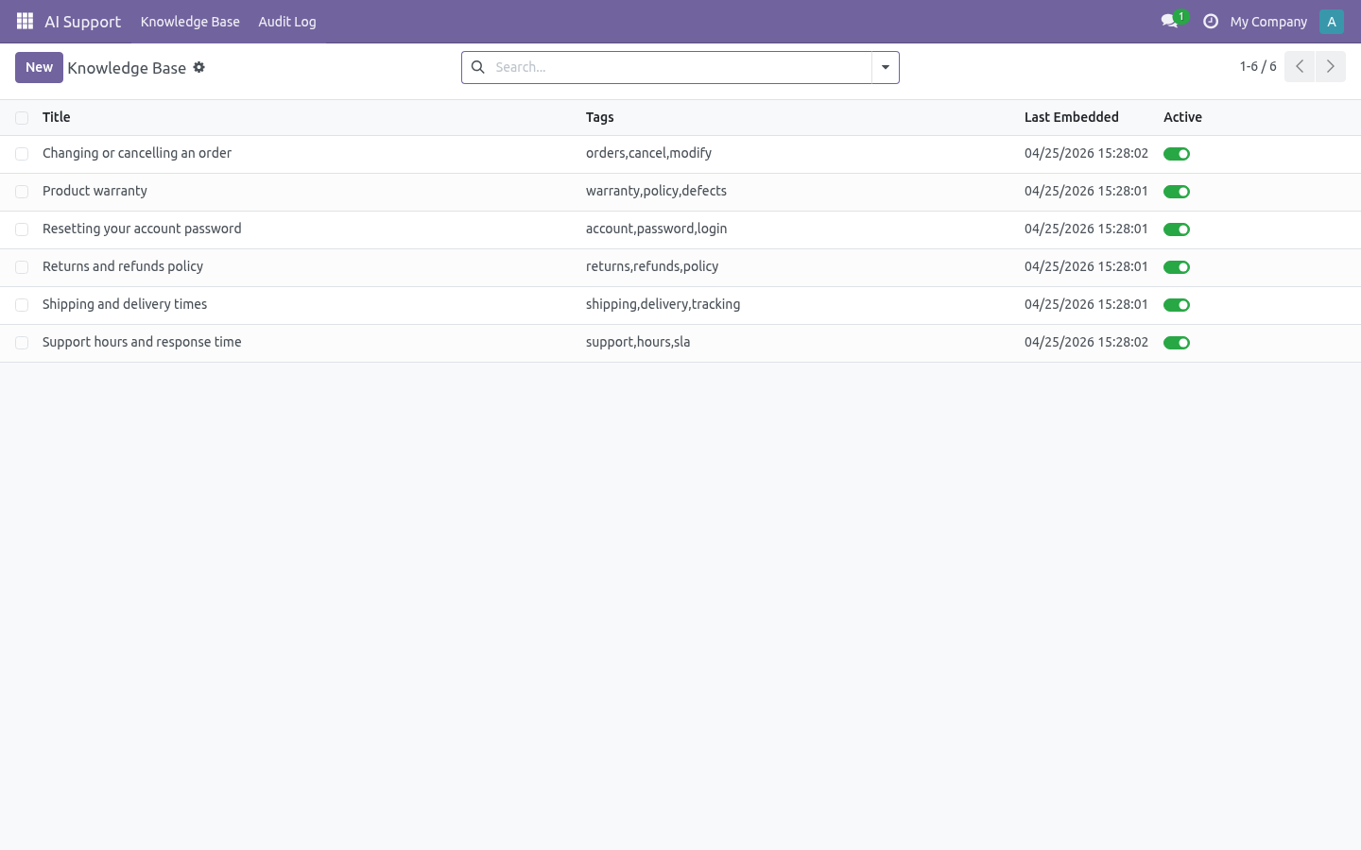The height and width of the screenshot is (850, 1361).
Task: Open Resetting your account password article
Action: click(x=142, y=229)
